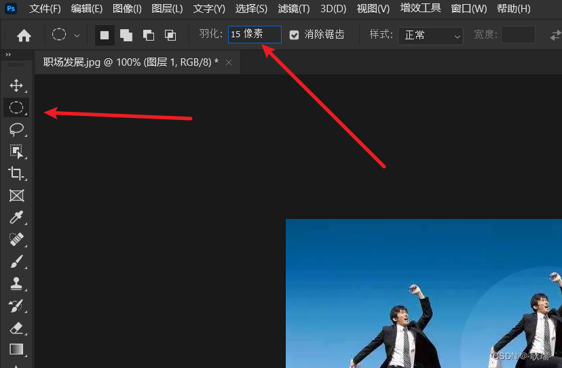Select the History Brush tool
This screenshot has width=562, height=368.
coord(16,306)
